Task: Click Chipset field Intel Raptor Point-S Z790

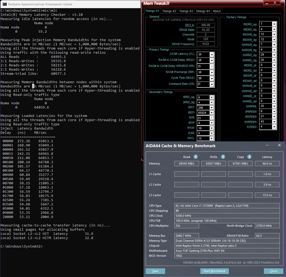Action: coord(227,246)
